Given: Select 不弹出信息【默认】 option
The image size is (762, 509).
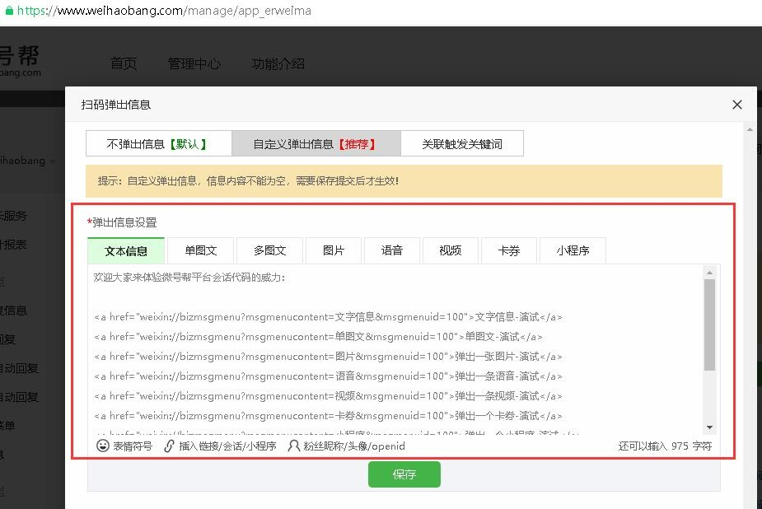Looking at the screenshot, I should click(159, 144).
